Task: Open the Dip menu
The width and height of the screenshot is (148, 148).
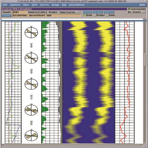Action: coord(64,5)
